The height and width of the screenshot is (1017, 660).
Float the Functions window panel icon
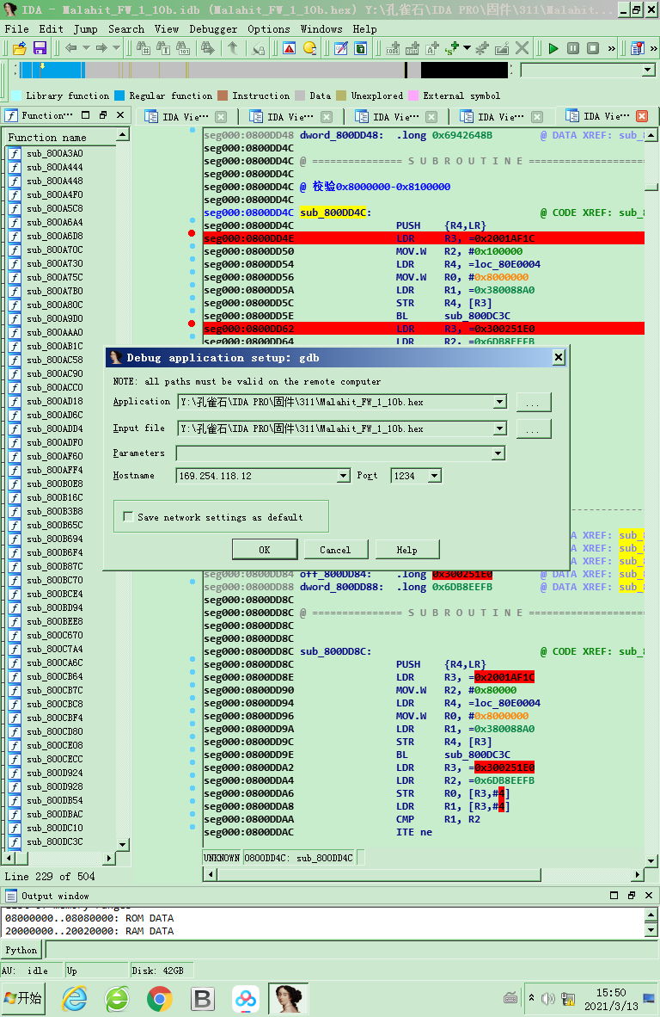click(x=103, y=114)
